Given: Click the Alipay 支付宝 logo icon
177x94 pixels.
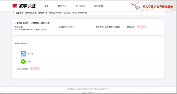Looking at the screenshot, I should coord(23,54).
